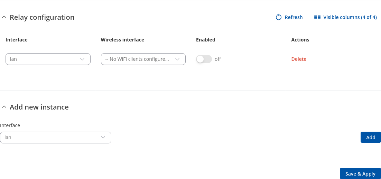Click the Wireless interface column header
381x179 pixels.
coord(122,40)
